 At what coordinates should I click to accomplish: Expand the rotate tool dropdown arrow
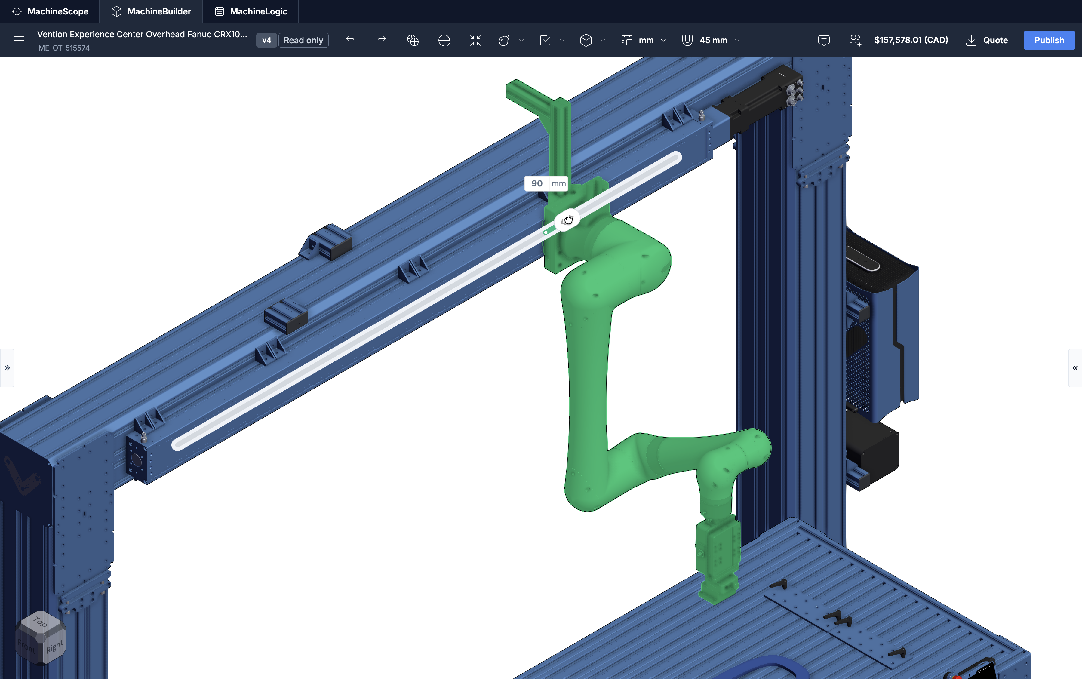(521, 40)
